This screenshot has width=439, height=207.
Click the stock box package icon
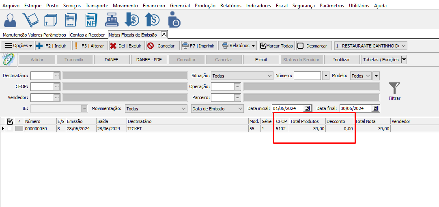pos(51,19)
